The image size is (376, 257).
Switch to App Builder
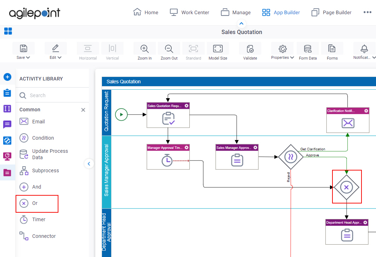[281, 12]
